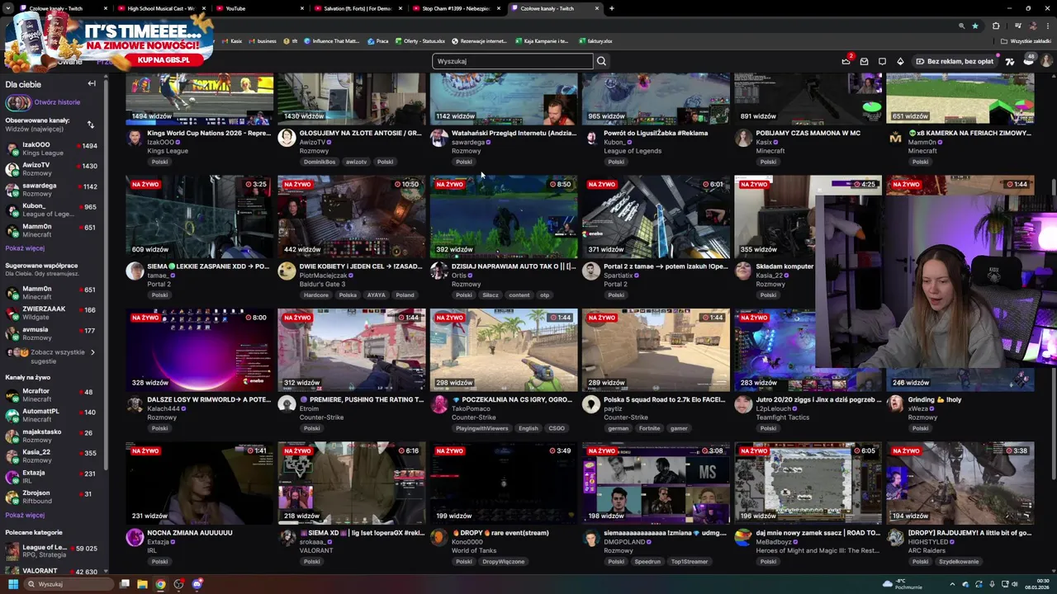Open a new Chrome tab with plus
This screenshot has height=594, width=1057.
click(611, 8)
